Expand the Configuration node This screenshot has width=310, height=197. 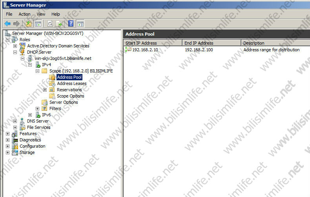(7, 146)
